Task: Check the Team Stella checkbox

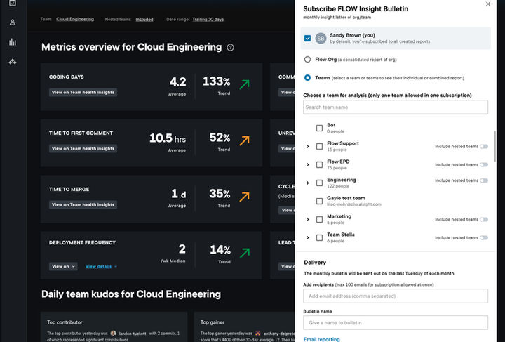Action: coord(319,237)
